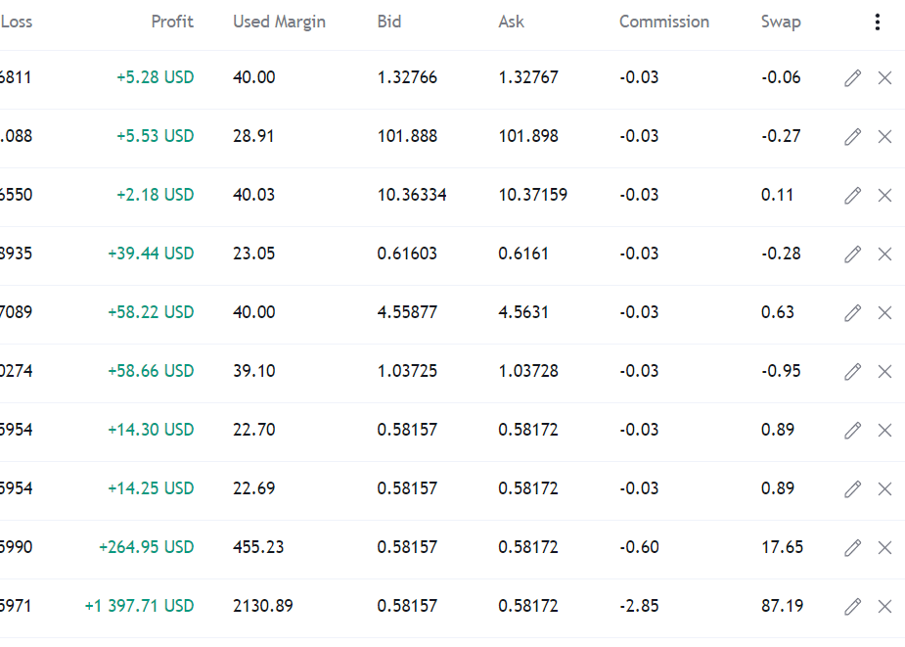Sort by the Commission column header
Image resolution: width=905 pixels, height=647 pixels.
pos(664,22)
